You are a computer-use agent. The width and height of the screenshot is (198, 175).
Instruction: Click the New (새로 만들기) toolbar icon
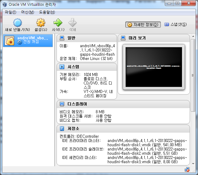[x=18, y=23]
